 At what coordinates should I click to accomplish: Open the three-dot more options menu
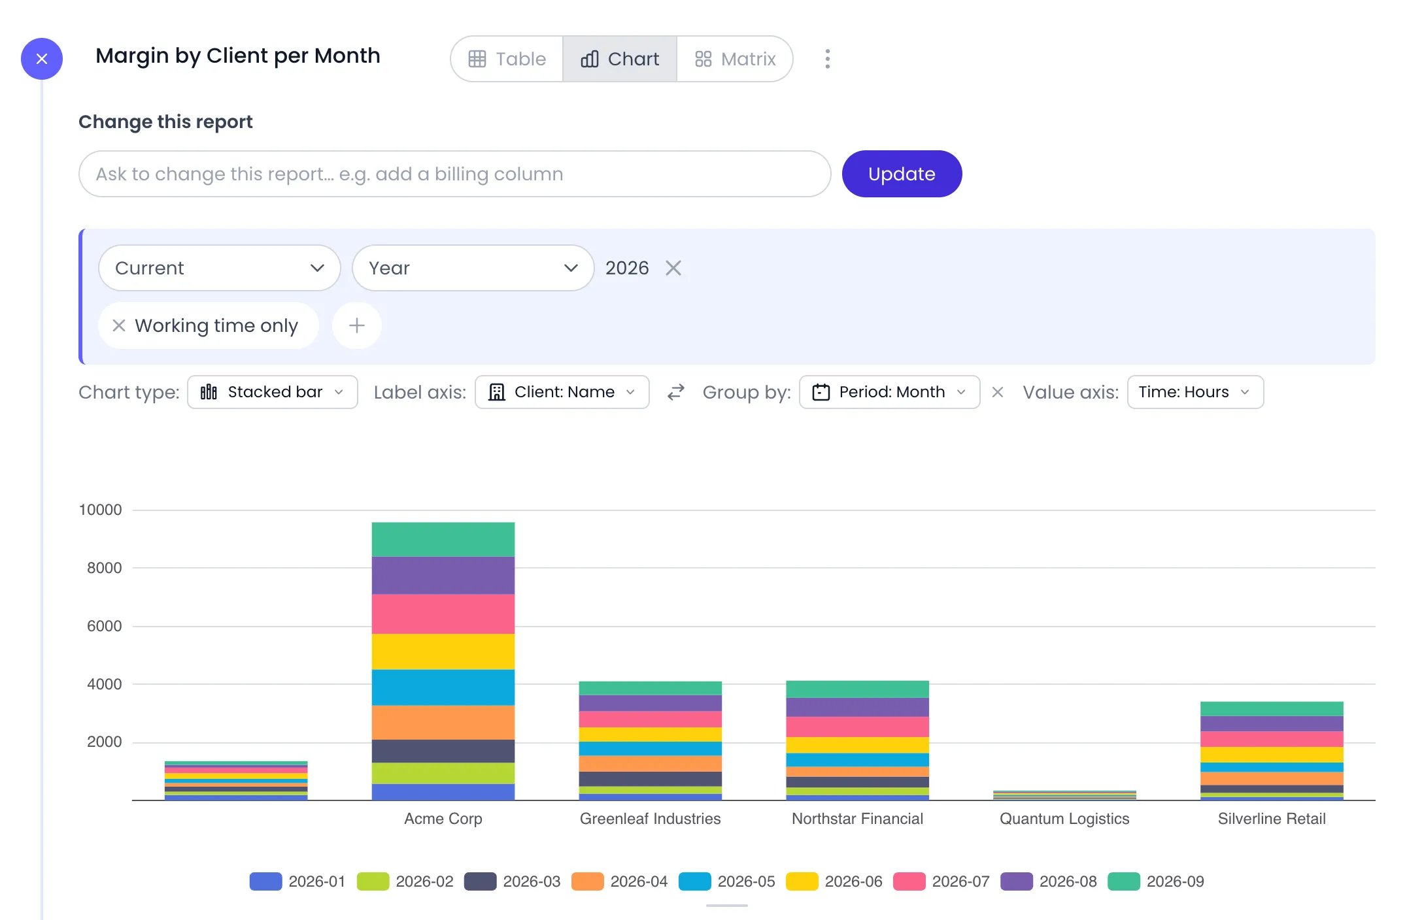click(828, 59)
